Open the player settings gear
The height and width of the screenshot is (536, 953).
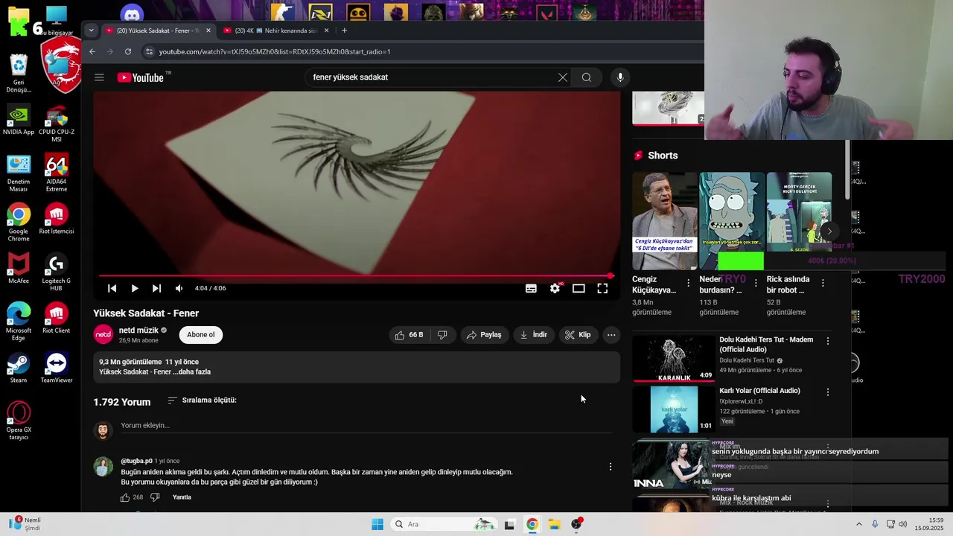coord(555,288)
